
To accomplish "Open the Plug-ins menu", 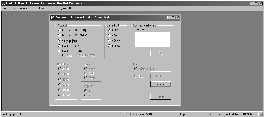I will click(61, 8).
